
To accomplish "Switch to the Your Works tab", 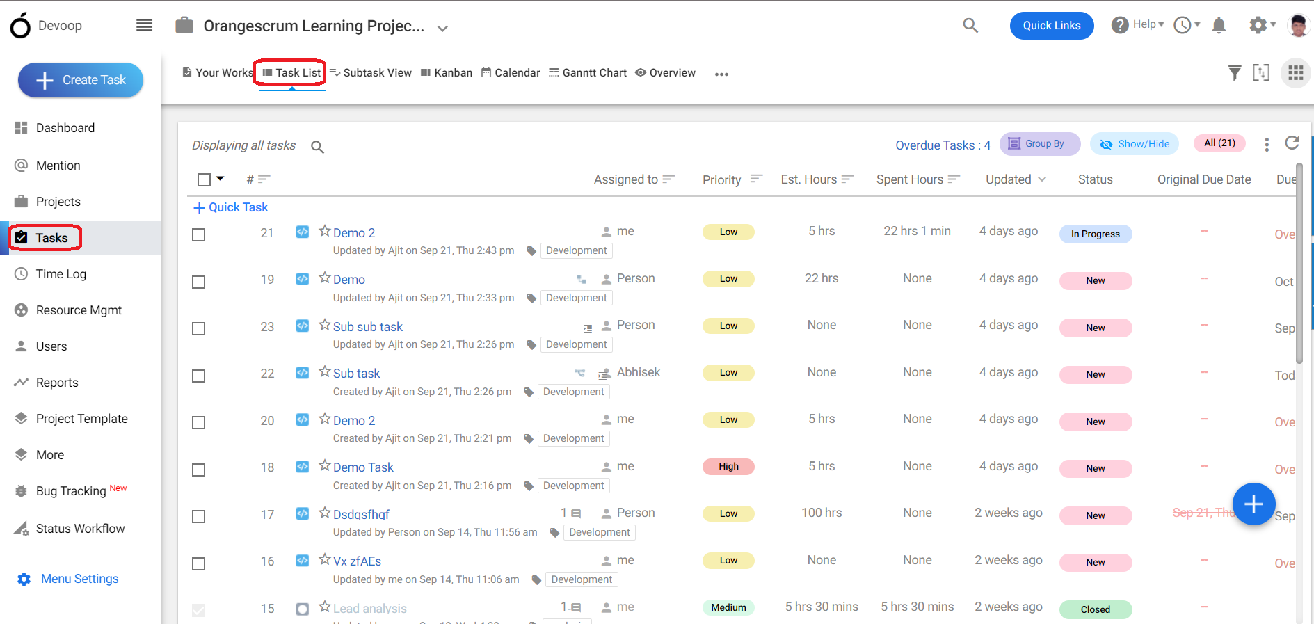I will click(218, 72).
